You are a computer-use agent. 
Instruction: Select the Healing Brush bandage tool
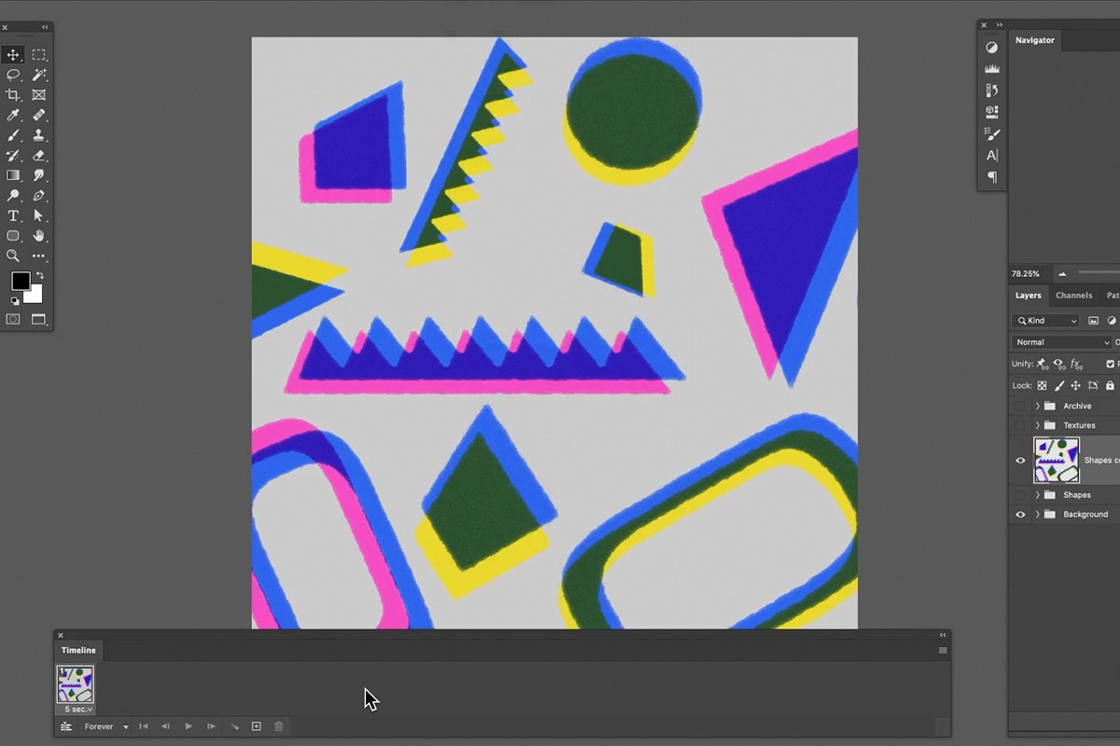click(x=39, y=115)
